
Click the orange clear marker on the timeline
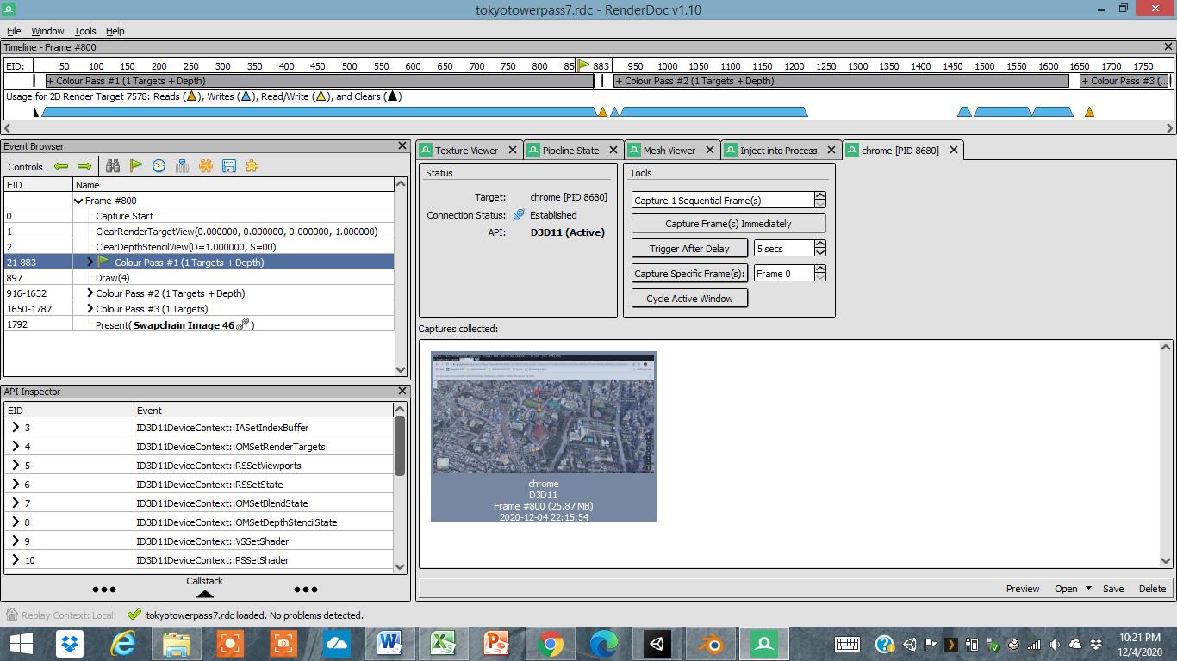pyautogui.click(x=602, y=111)
